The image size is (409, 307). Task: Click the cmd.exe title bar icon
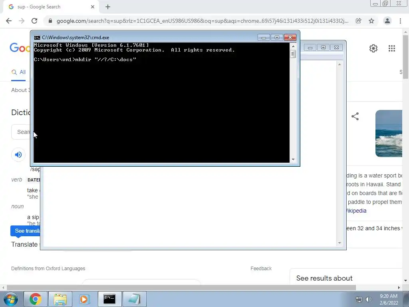click(x=37, y=38)
